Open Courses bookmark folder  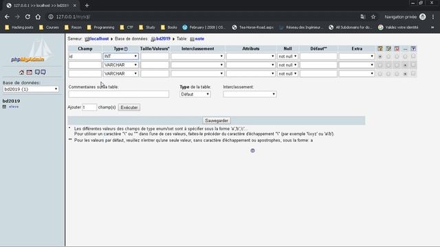(49, 27)
